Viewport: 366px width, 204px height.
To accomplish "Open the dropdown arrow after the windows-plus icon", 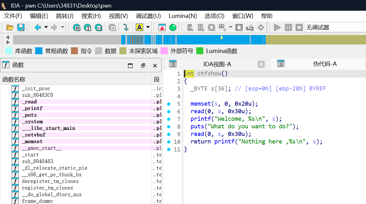I will (x=230, y=27).
